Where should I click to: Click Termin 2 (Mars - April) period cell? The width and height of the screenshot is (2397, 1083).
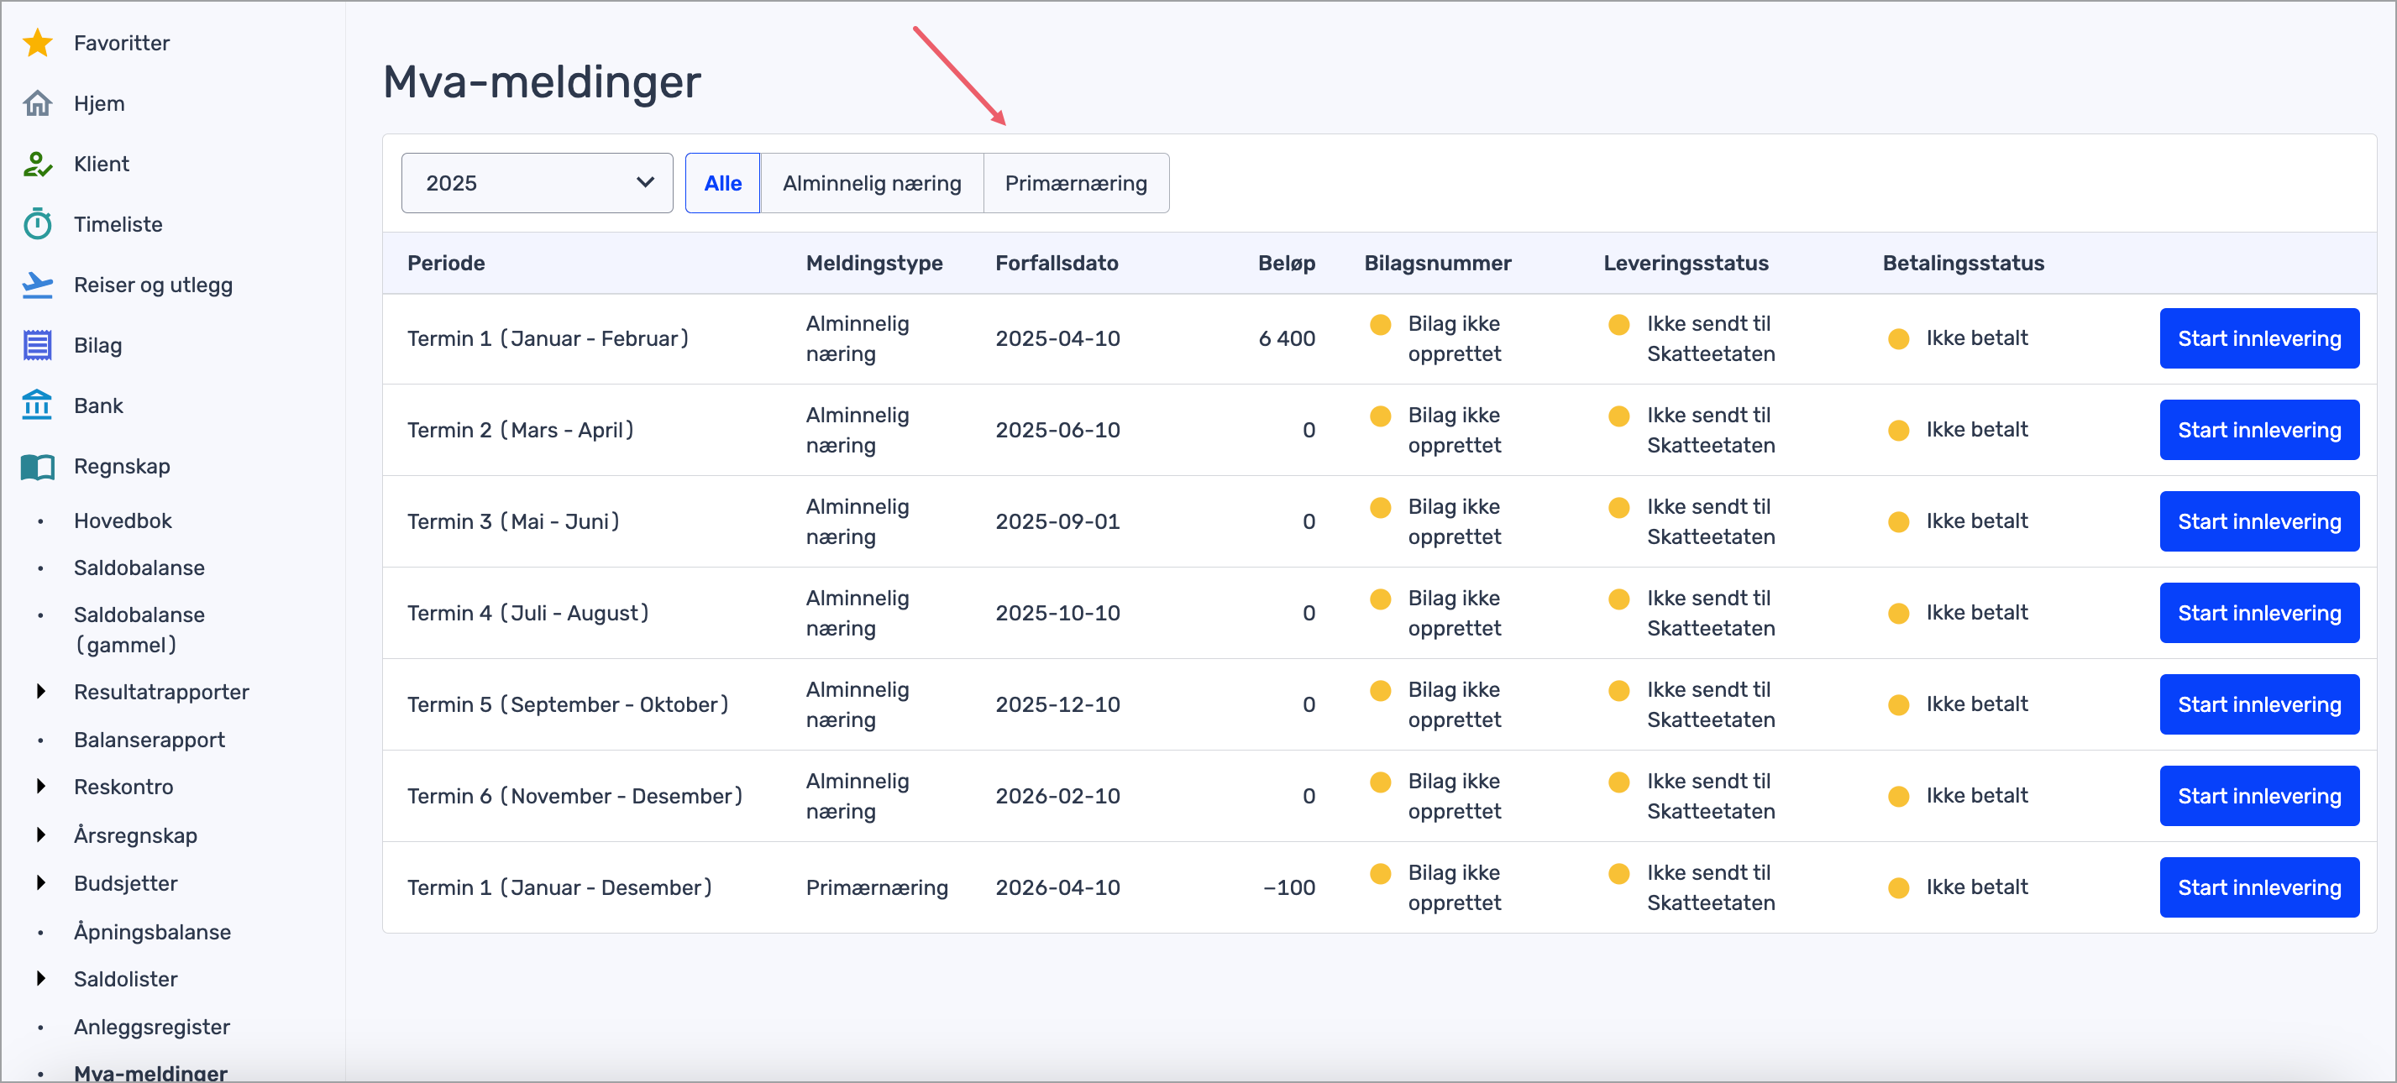[520, 430]
